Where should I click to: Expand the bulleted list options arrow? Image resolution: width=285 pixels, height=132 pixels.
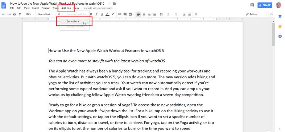[180, 14]
